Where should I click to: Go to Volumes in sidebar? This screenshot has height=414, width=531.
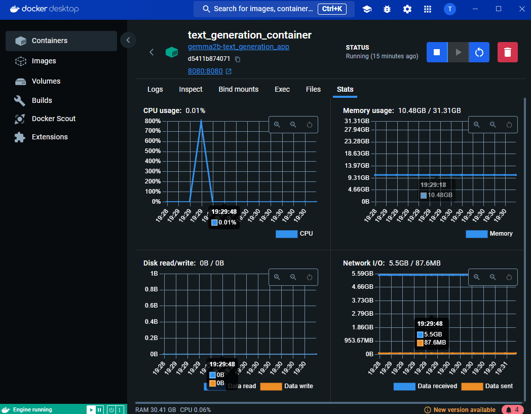coord(61,81)
